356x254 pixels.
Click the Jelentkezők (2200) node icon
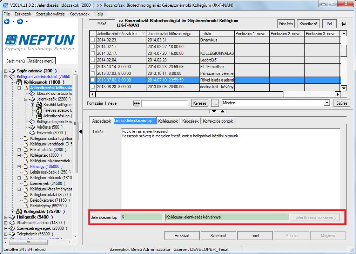coord(32,99)
